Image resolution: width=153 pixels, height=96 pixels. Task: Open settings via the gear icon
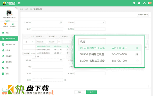pos(144,3)
